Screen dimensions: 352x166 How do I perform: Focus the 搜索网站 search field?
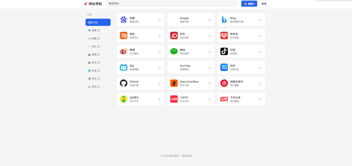[172, 4]
